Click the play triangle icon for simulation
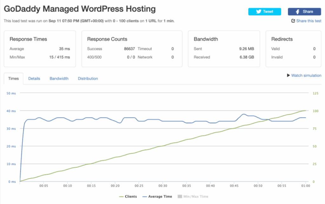Viewport: 325px width, 204px height. pos(288,75)
